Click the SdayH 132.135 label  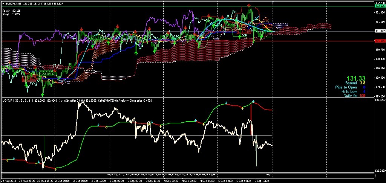tap(11, 11)
